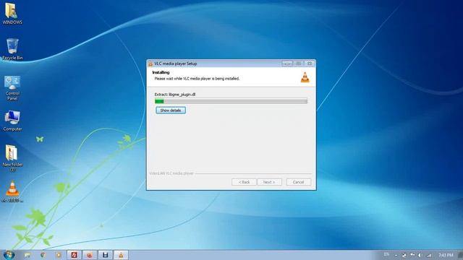
Task: Open the Action Center flag icon
Action: [412, 255]
